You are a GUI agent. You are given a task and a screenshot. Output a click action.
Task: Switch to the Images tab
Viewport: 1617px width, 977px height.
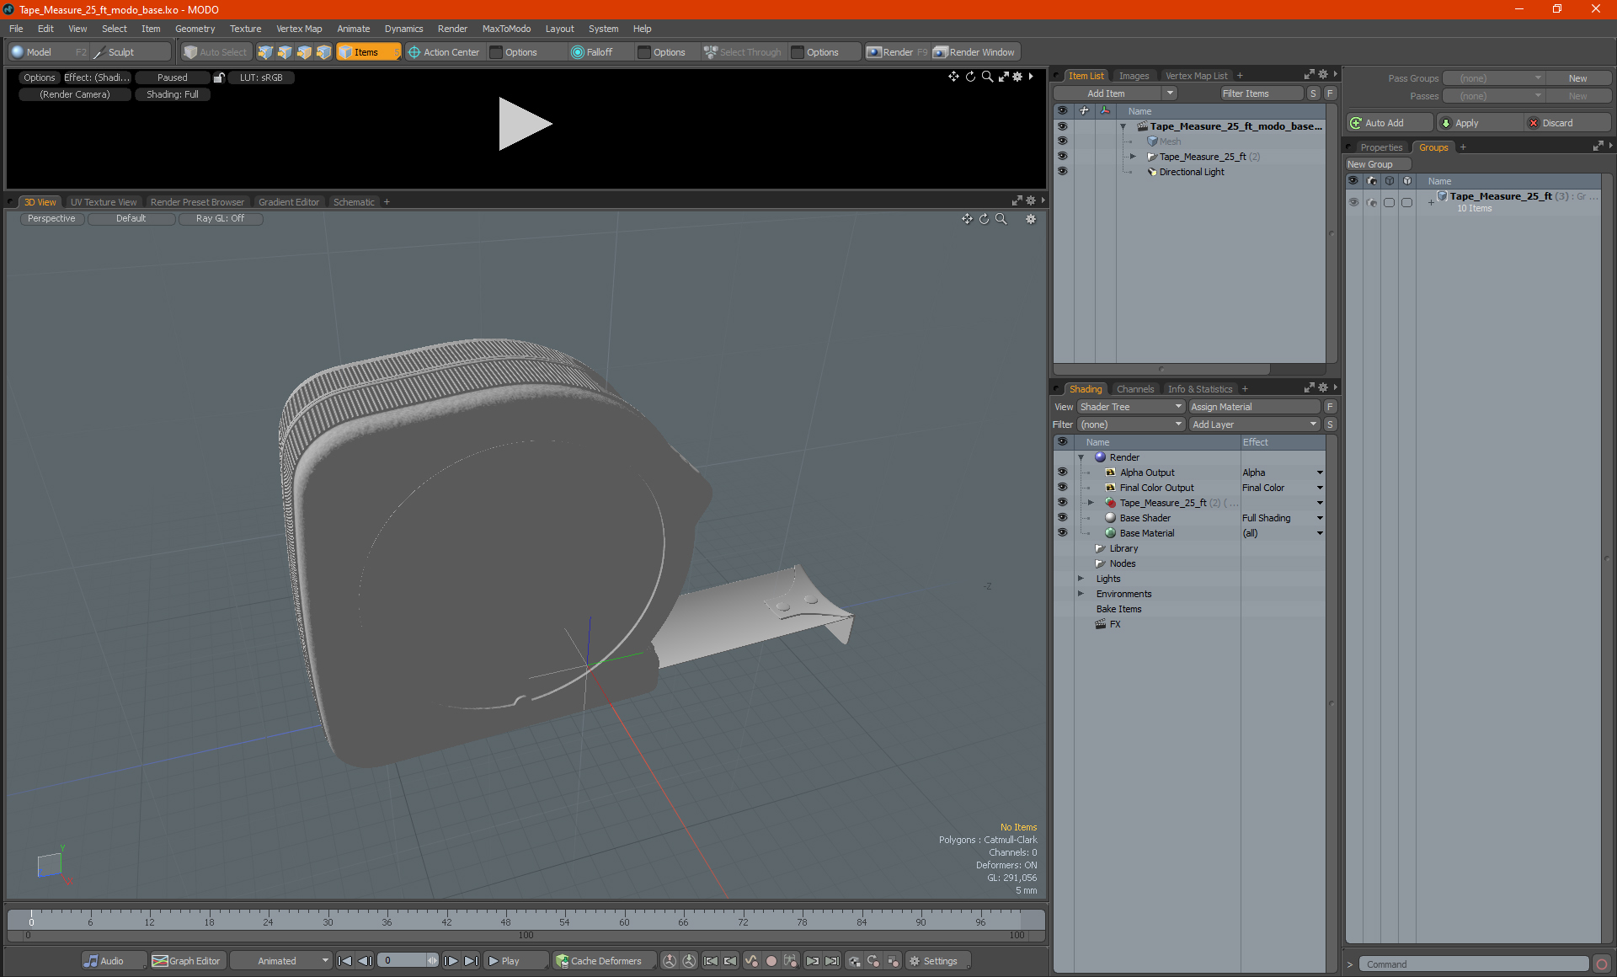(1133, 75)
